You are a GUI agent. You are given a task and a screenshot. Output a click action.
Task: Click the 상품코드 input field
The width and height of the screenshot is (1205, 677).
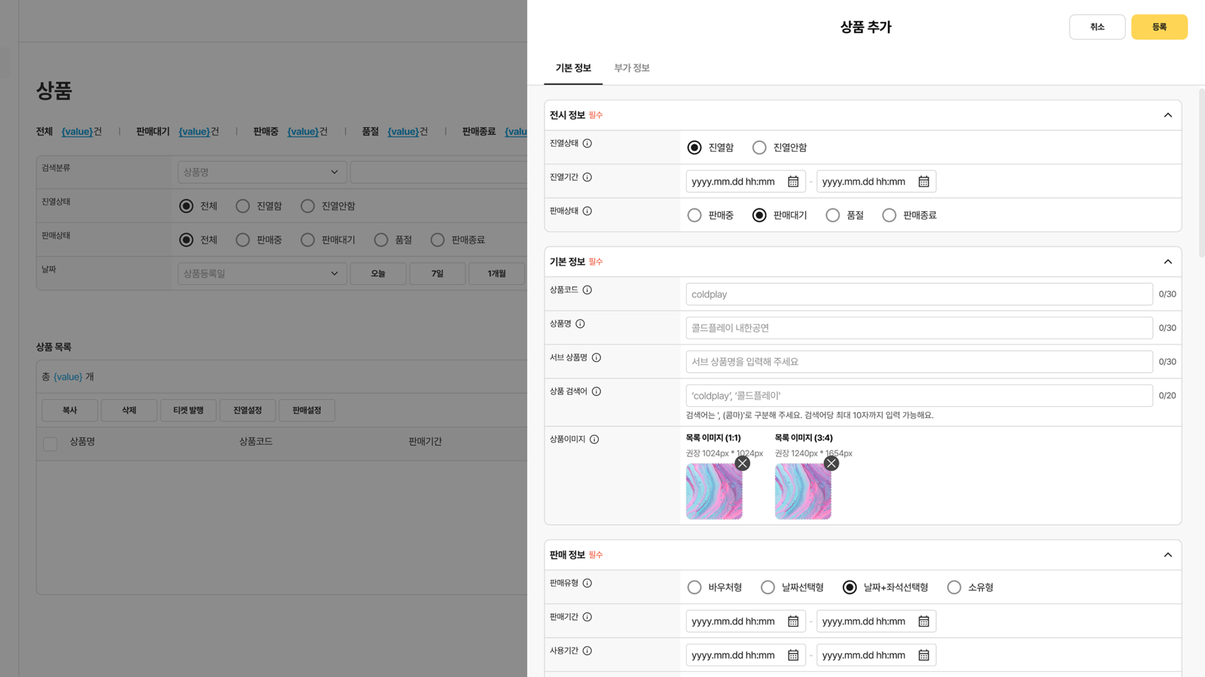pyautogui.click(x=919, y=294)
